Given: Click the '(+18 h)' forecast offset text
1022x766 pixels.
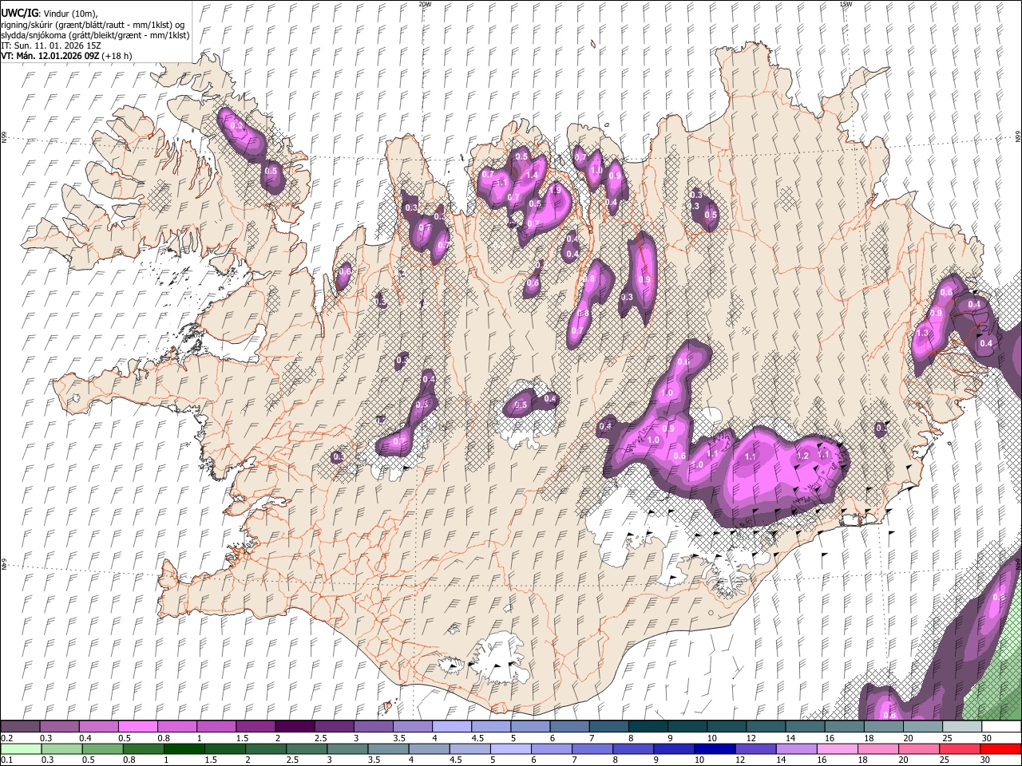Looking at the screenshot, I should 117,56.
